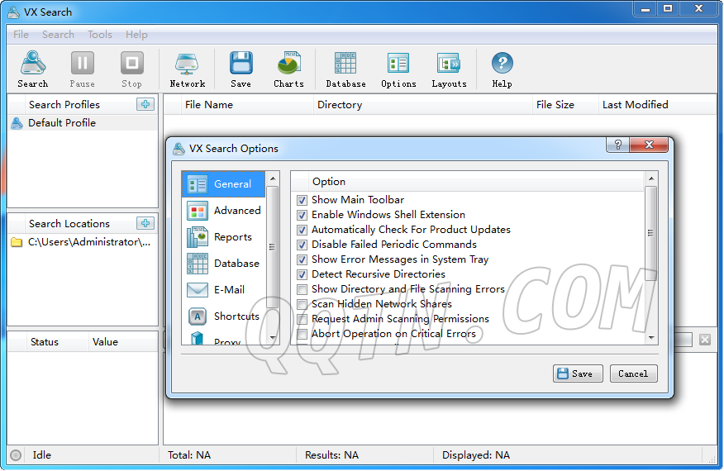Add a new search profile
Screen dimensions: 724x471
tap(145, 104)
